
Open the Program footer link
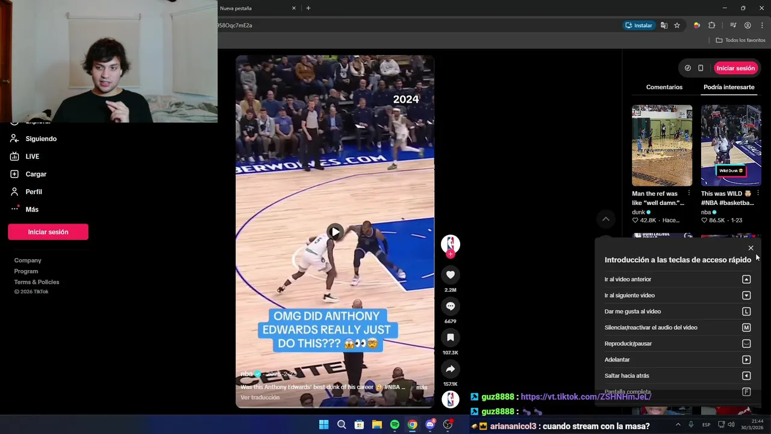[x=26, y=271]
